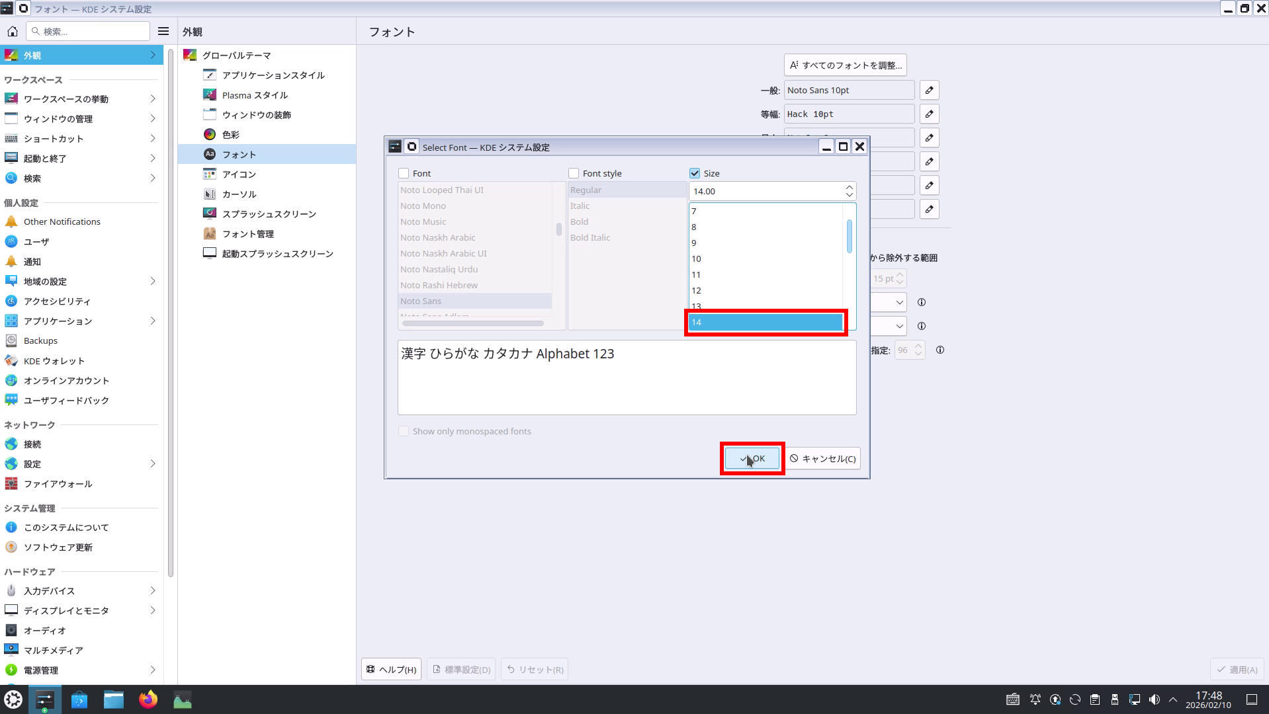Click the edit pencil for the 等幅 font
Screen dimensions: 1269x714
point(929,114)
